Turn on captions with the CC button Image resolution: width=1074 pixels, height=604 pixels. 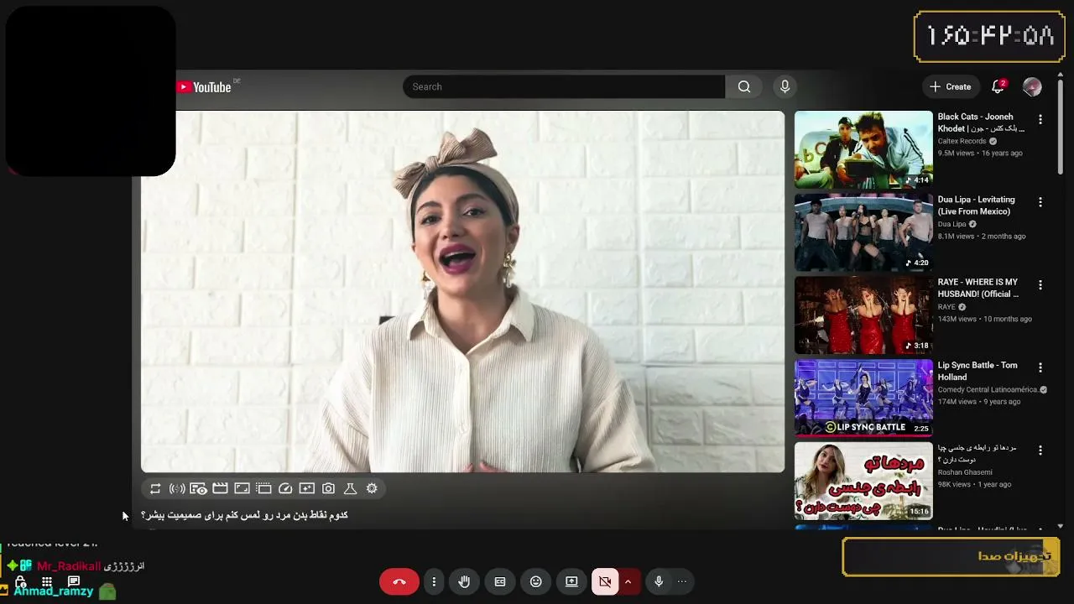coord(500,581)
